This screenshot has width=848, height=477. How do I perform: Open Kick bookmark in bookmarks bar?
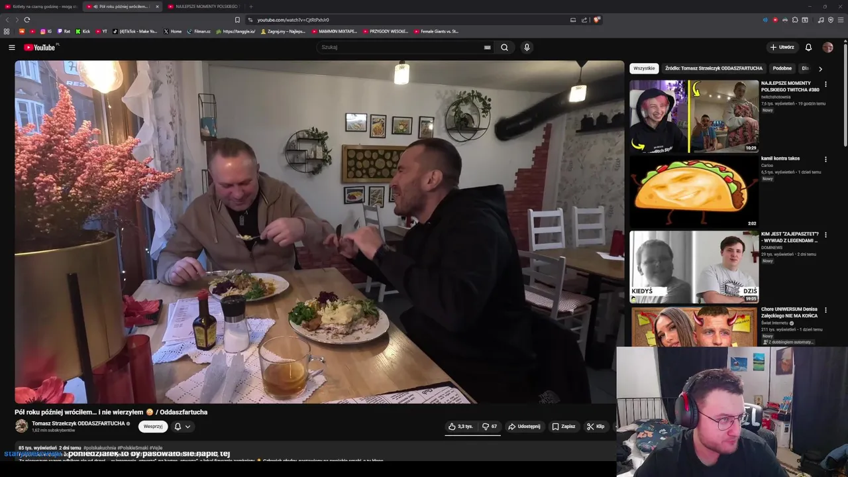(x=83, y=31)
